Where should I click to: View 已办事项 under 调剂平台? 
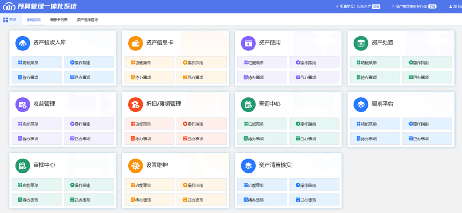pyautogui.click(x=427, y=139)
